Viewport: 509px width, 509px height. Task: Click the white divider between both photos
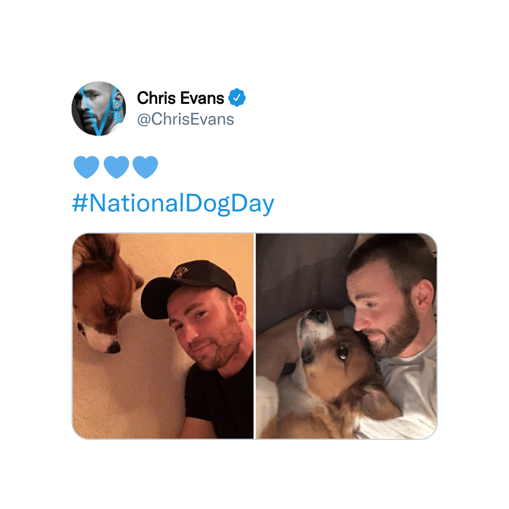pos(254,336)
